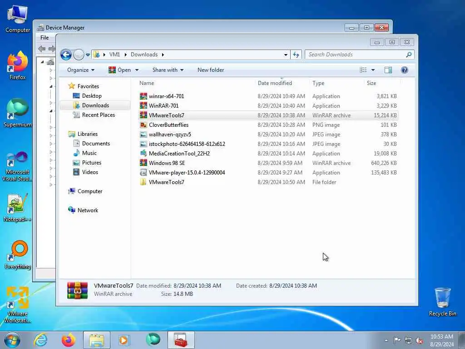Click the muted volume tray icon
The width and height of the screenshot is (465, 349).
click(419, 341)
